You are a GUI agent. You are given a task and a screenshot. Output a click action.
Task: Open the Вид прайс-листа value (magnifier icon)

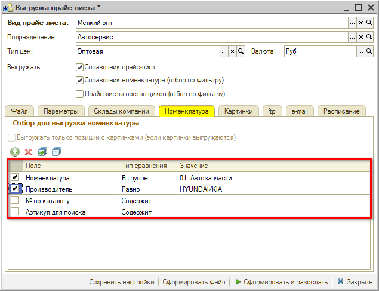(369, 23)
